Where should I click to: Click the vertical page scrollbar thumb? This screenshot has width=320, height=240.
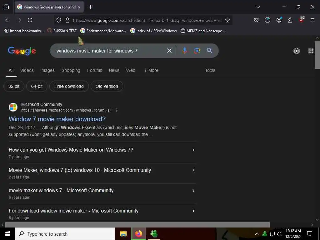(x=317, y=55)
